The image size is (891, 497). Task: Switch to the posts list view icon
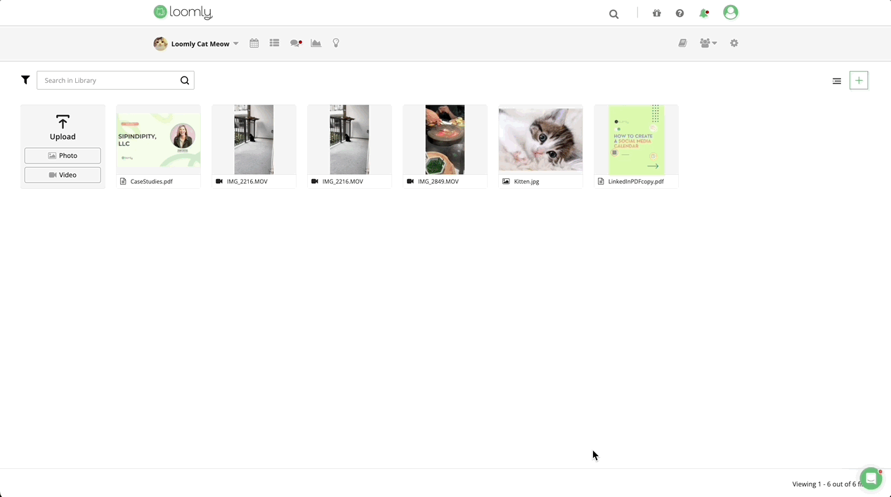point(274,43)
